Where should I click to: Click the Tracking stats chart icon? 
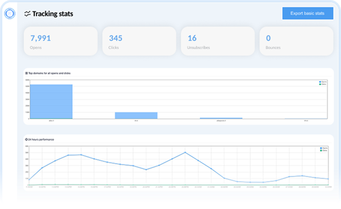(27, 14)
